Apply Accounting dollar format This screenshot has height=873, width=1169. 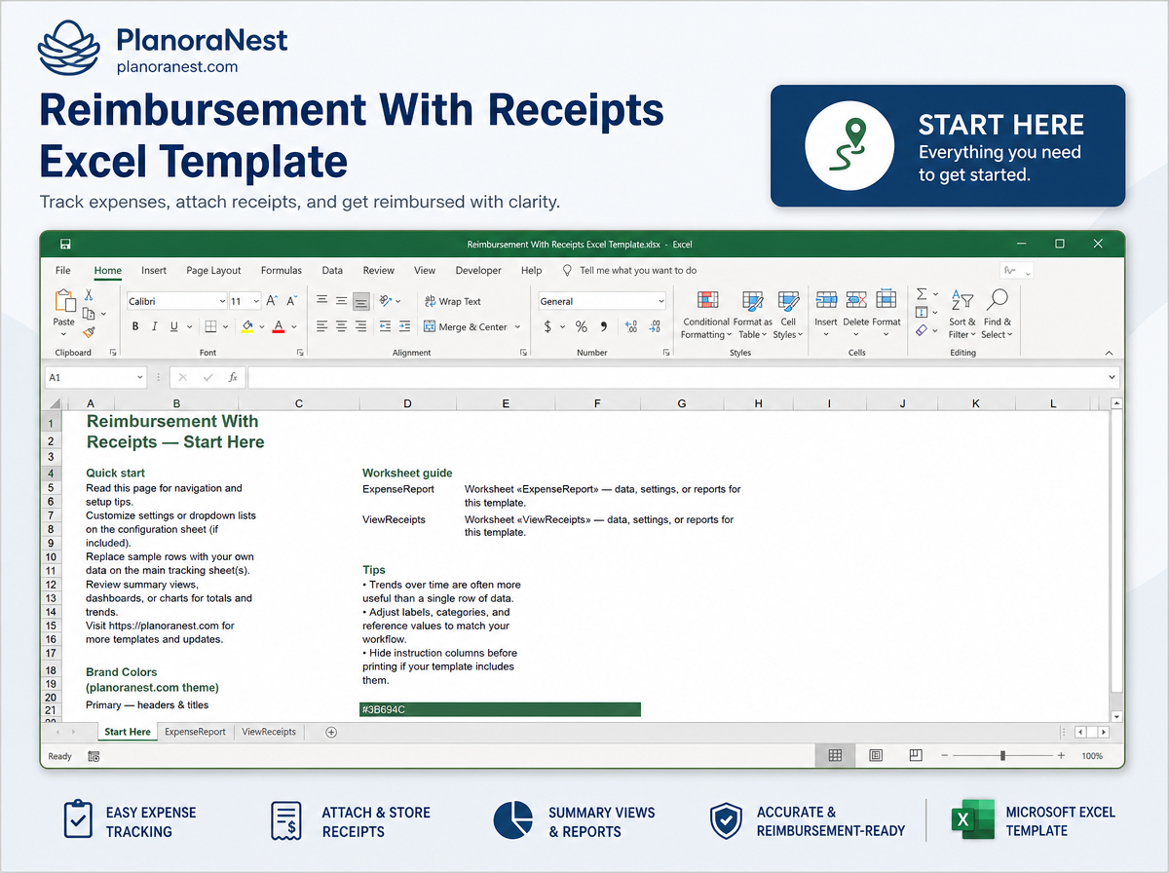pyautogui.click(x=547, y=327)
